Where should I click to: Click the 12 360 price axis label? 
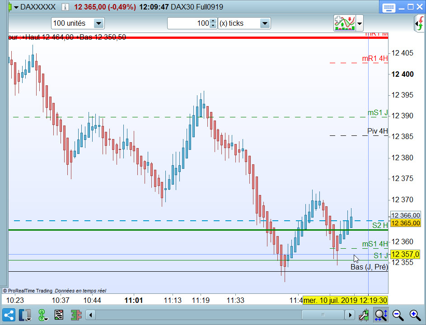point(403,241)
